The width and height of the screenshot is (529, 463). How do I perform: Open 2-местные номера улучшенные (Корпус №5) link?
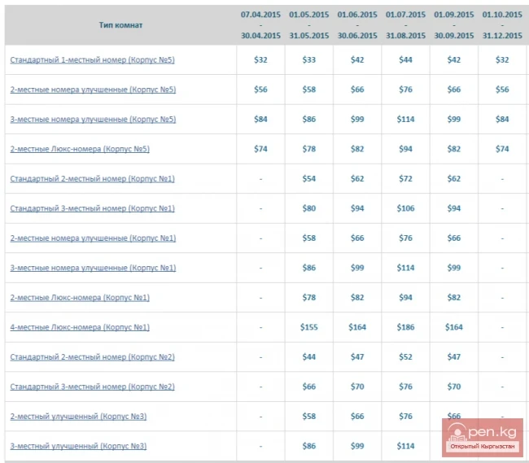[93, 90]
